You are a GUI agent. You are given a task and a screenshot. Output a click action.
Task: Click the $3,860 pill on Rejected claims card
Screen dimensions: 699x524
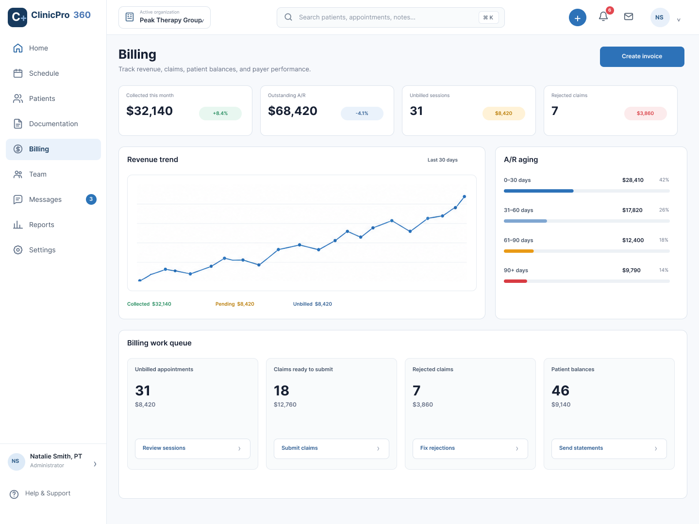[x=646, y=114]
